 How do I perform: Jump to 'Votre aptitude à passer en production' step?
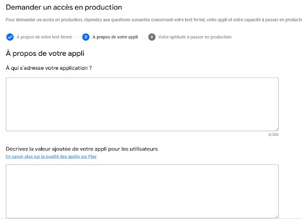point(195,37)
